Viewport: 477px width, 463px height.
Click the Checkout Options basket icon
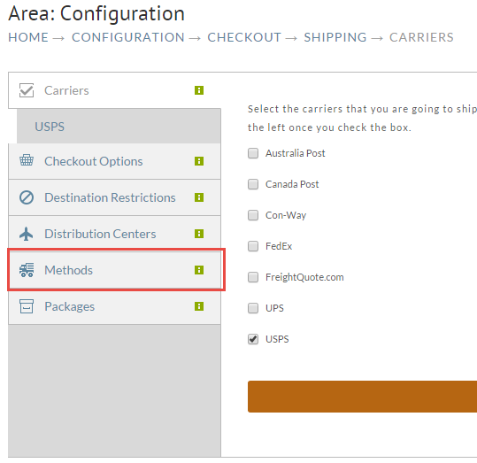coord(27,160)
